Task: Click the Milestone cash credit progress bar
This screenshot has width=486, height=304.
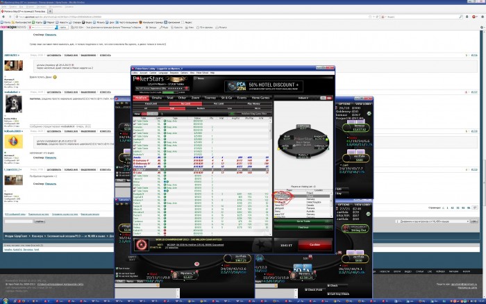Action: pyautogui.click(x=170, y=92)
